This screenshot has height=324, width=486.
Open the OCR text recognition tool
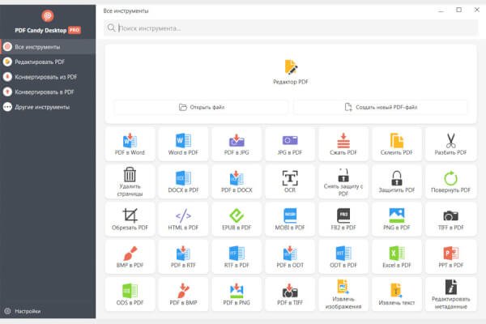(290, 181)
